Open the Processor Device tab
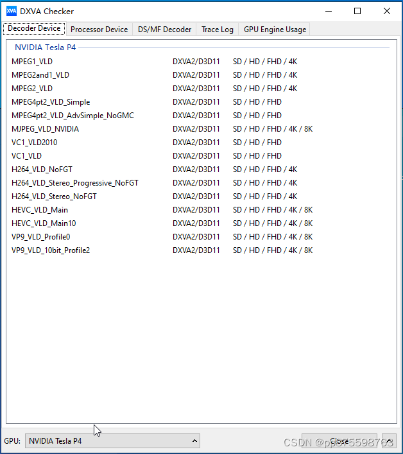This screenshot has height=454, width=403. [x=99, y=30]
